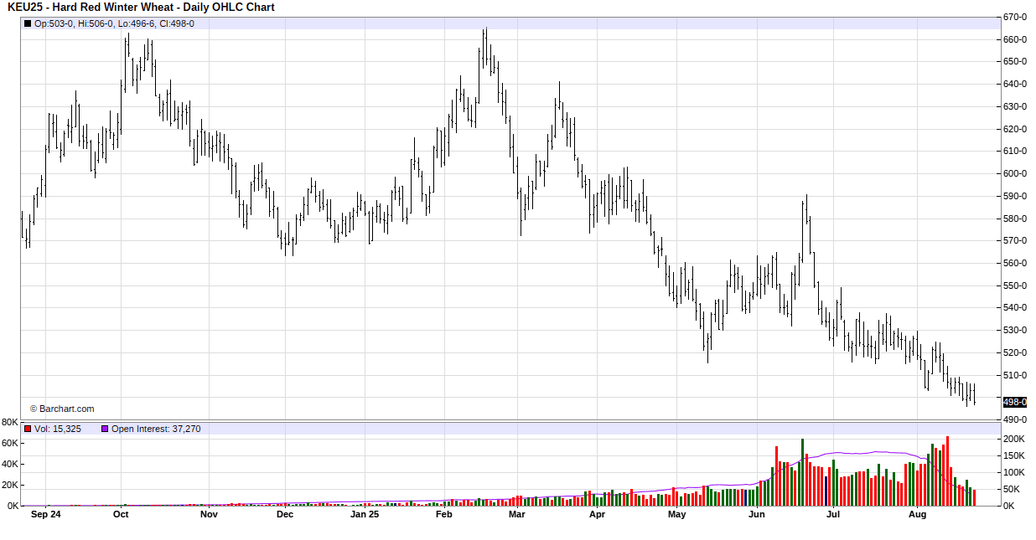Screen dimensions: 1036x540
Task: Click the 'Op:503-0' OHLC readout
Action: (54, 23)
